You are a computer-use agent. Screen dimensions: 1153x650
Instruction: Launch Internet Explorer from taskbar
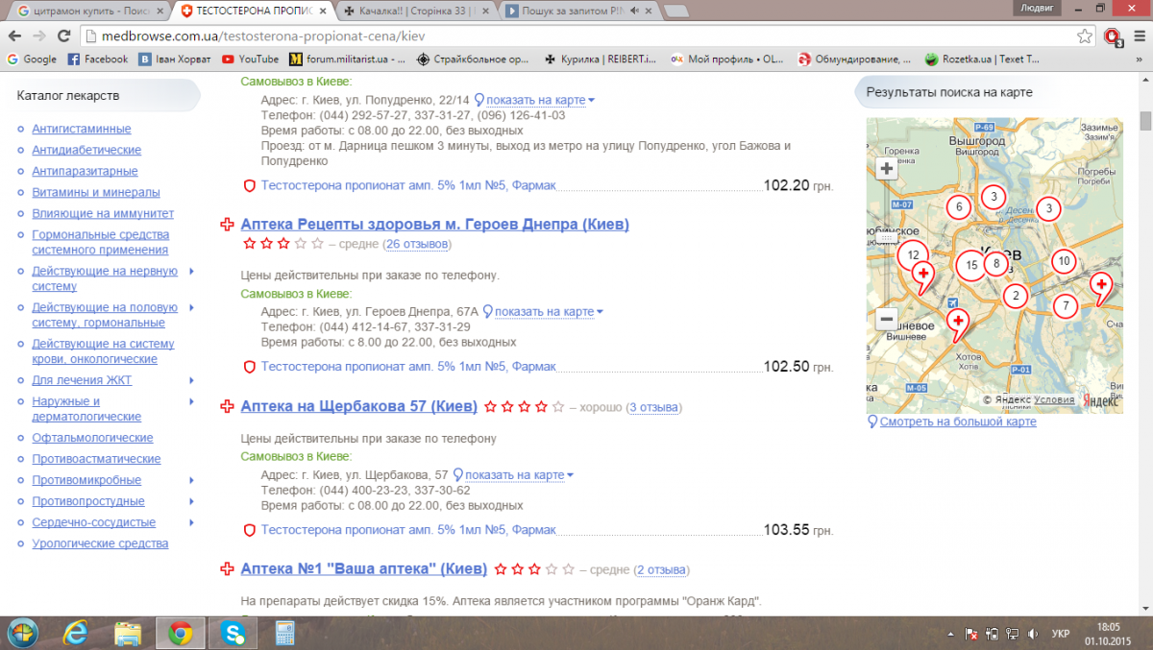pyautogui.click(x=75, y=633)
